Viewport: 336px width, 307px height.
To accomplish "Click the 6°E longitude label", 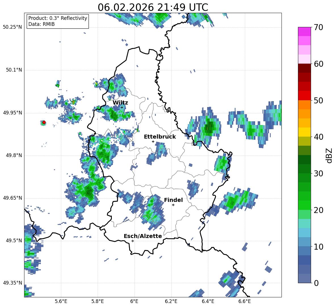I will (134, 302).
